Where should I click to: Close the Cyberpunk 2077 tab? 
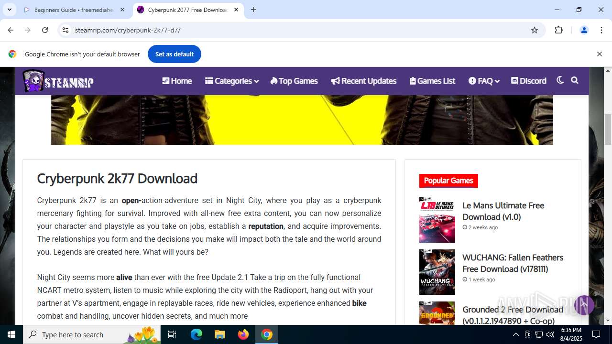tap(236, 10)
